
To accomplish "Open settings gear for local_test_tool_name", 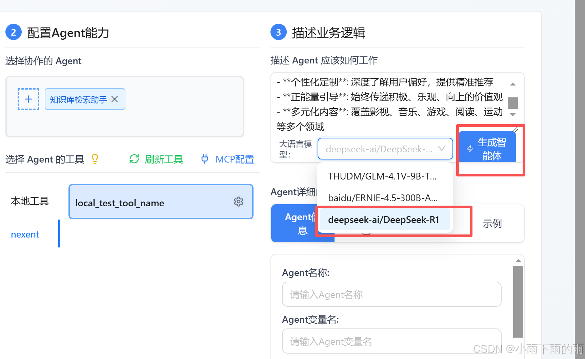I will pyautogui.click(x=239, y=202).
